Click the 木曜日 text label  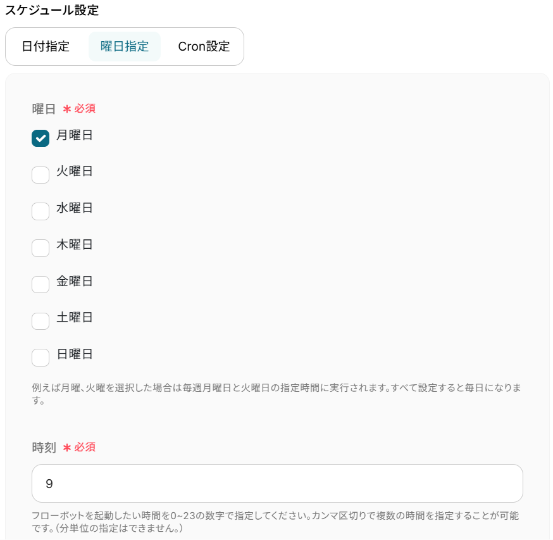tap(75, 244)
